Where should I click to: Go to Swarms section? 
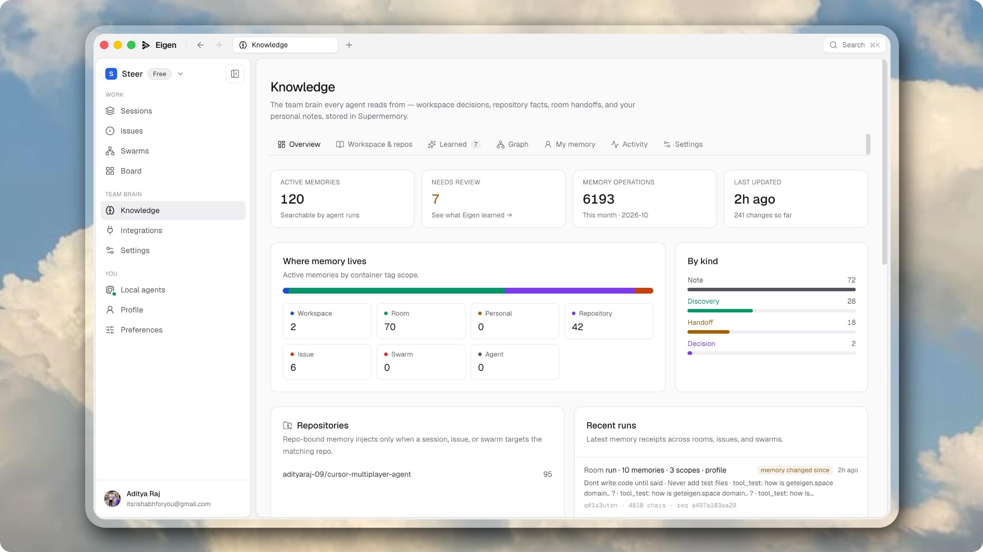173,151
